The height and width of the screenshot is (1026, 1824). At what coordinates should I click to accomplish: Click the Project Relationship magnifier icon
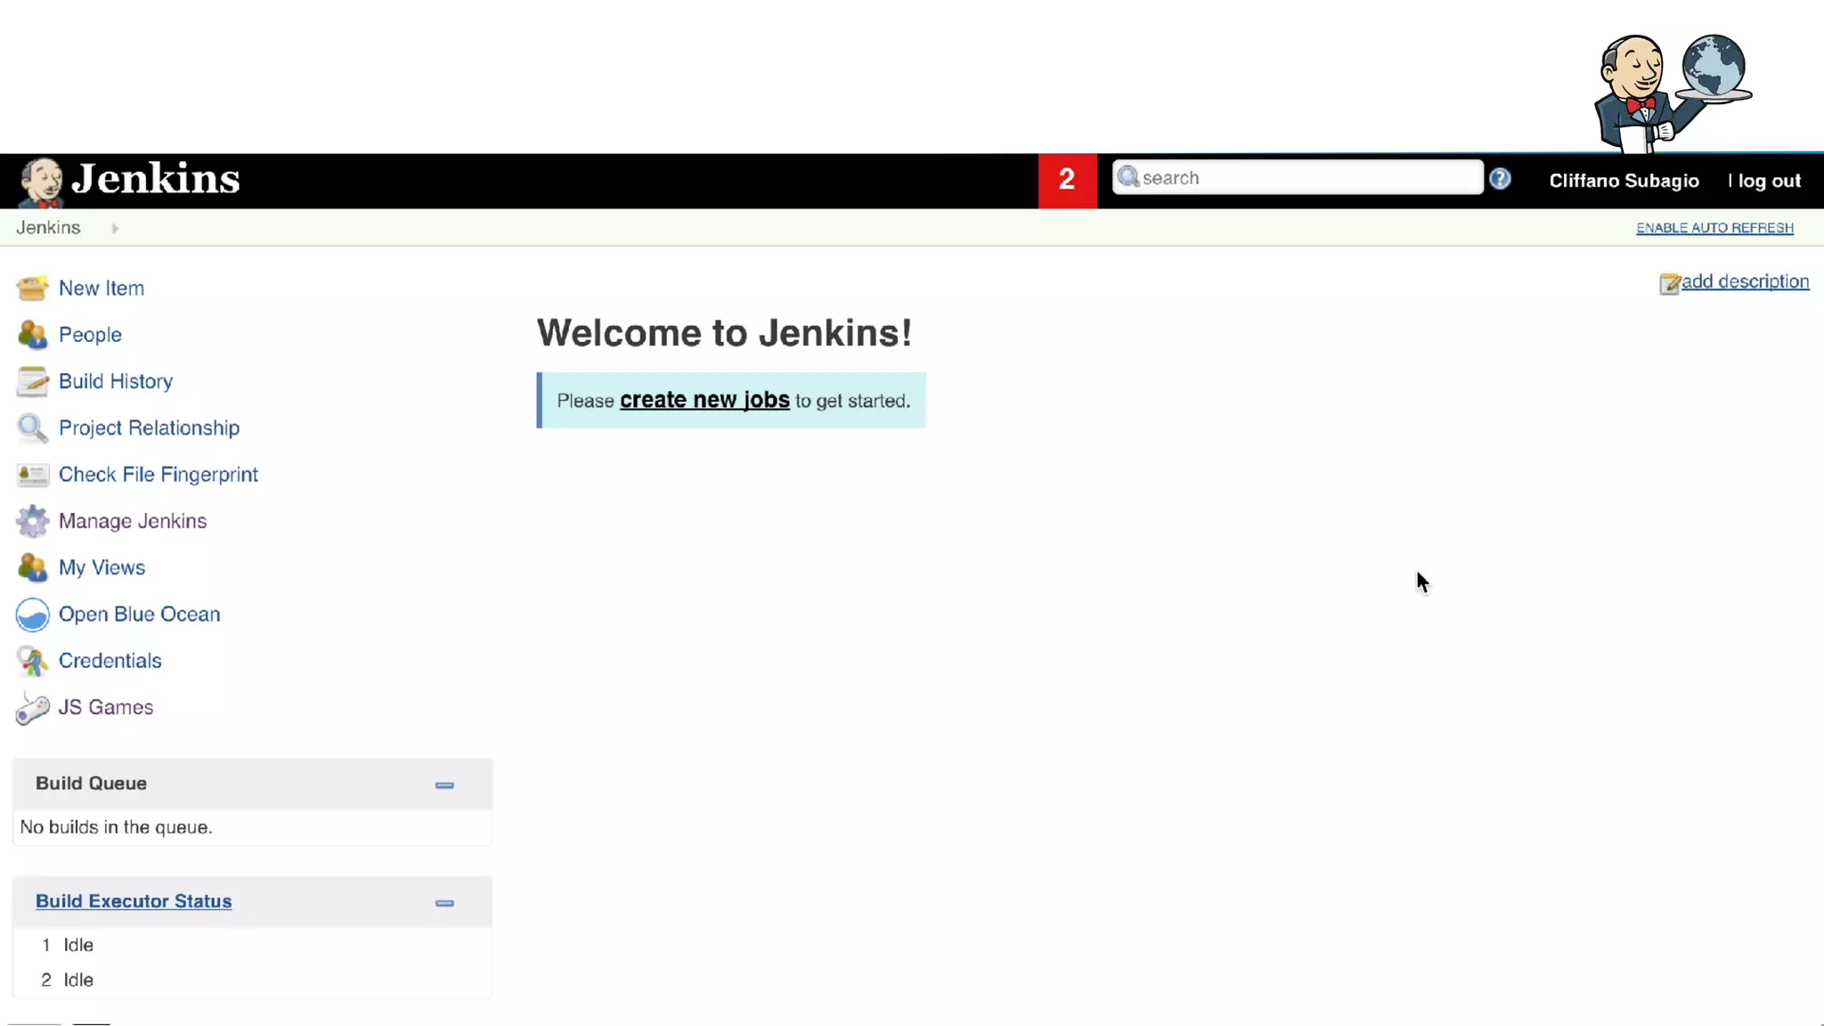coord(32,428)
